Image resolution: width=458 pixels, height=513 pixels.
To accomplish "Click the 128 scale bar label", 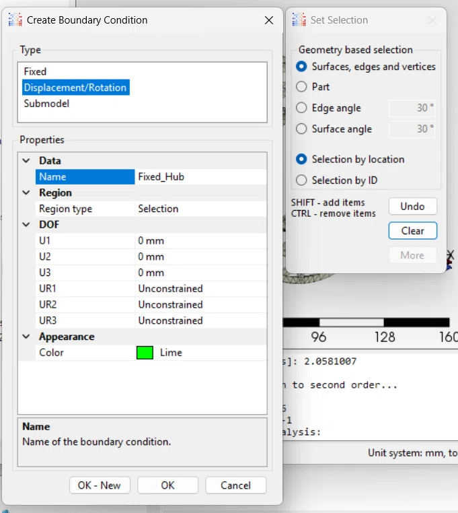I will [x=385, y=337].
